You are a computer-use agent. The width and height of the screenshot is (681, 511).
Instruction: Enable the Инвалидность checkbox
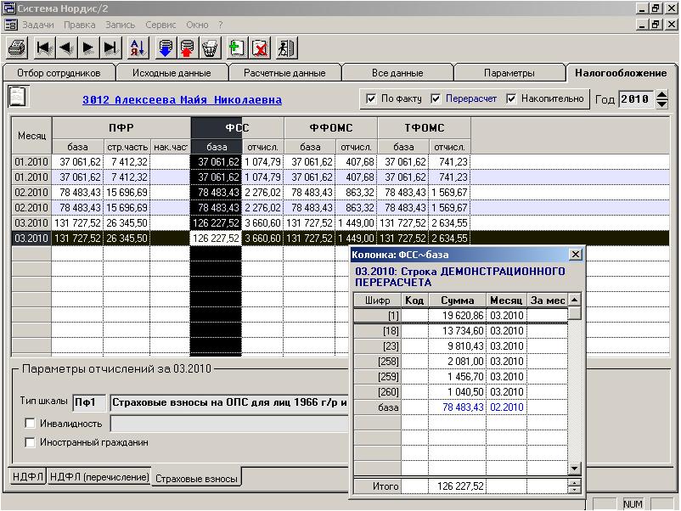click(31, 424)
